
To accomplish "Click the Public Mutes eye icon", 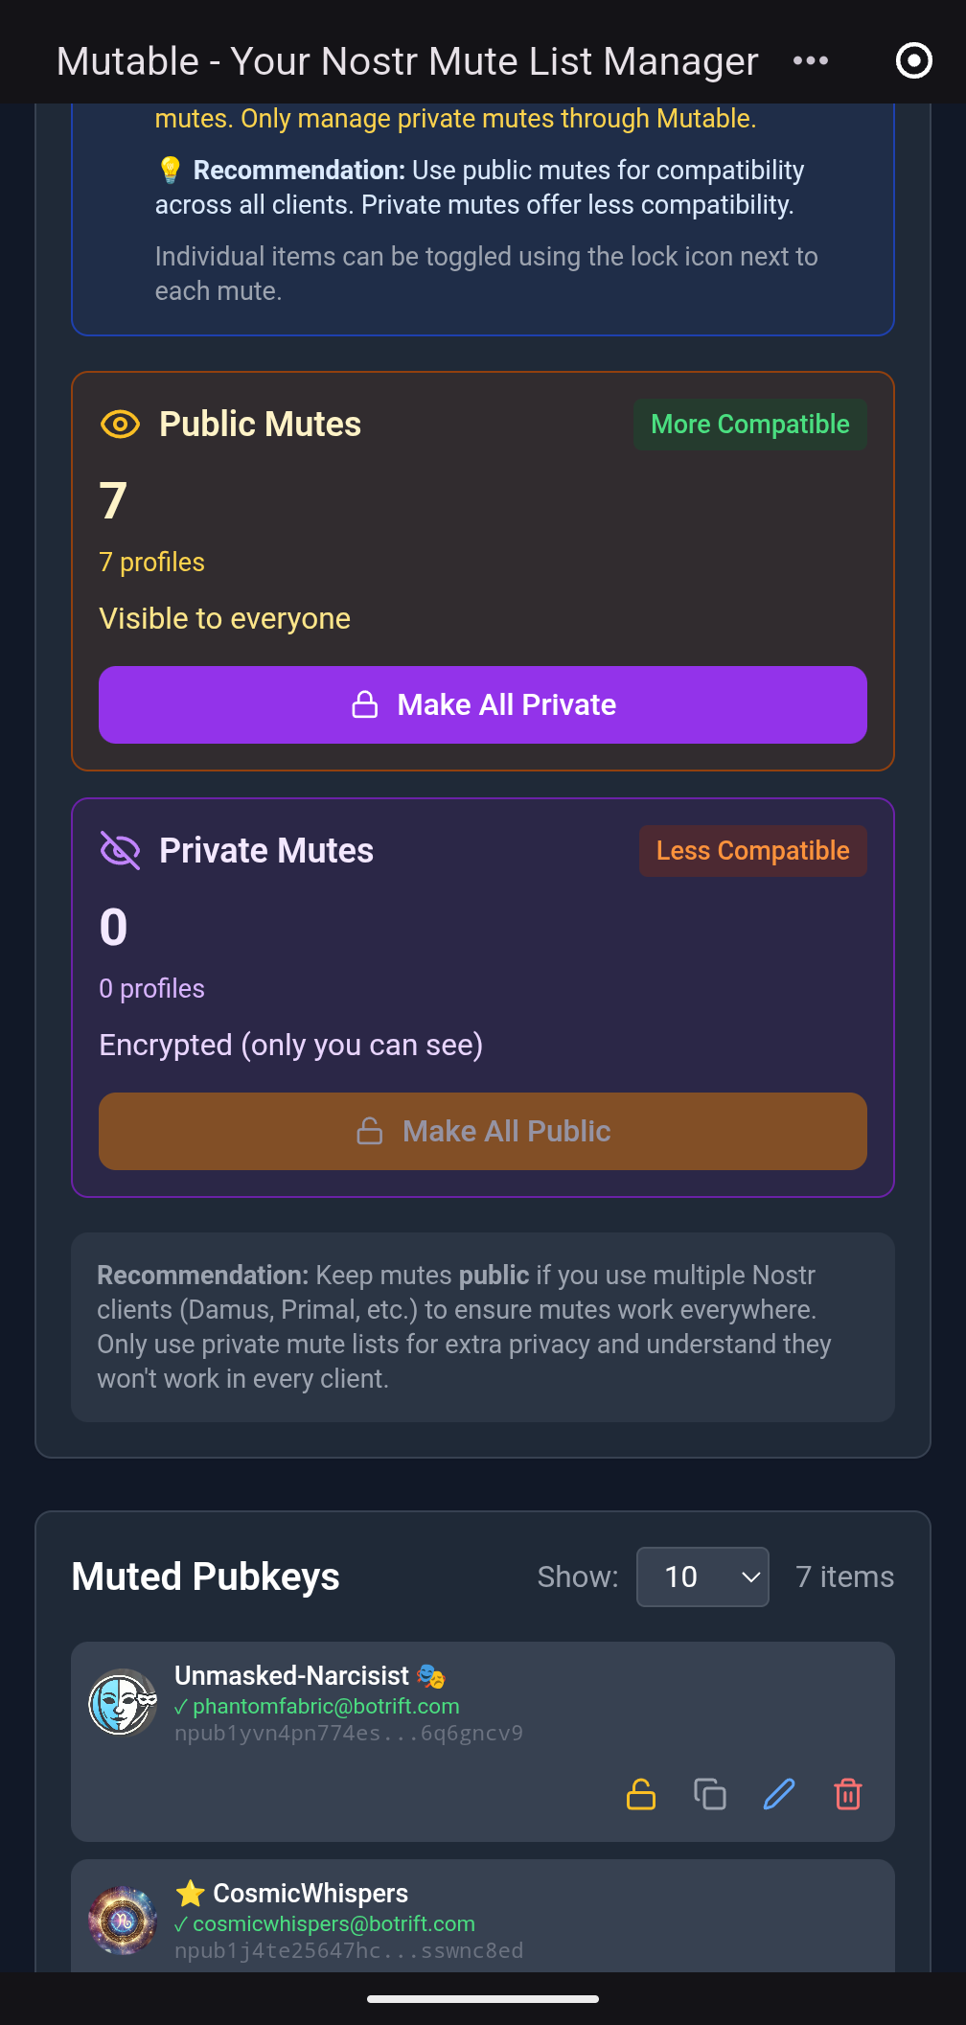I will point(121,425).
